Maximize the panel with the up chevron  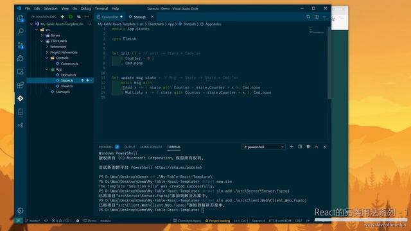pyautogui.click(x=317, y=147)
